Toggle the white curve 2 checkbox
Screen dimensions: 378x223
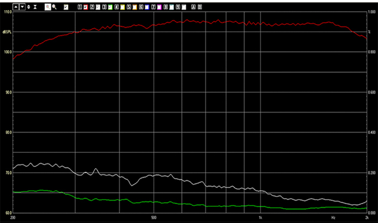98,7
